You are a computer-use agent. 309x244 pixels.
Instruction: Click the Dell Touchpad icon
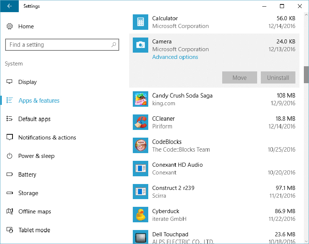(140, 236)
